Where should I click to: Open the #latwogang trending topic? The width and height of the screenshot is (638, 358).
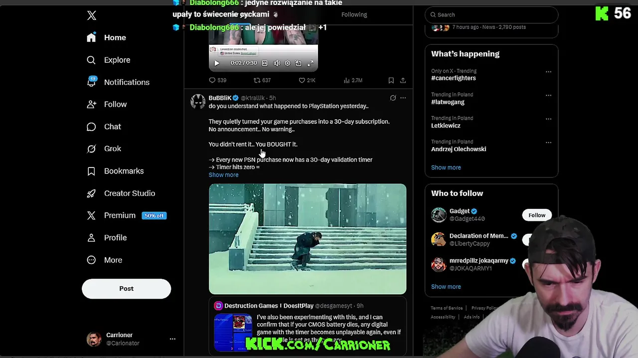[x=448, y=102]
